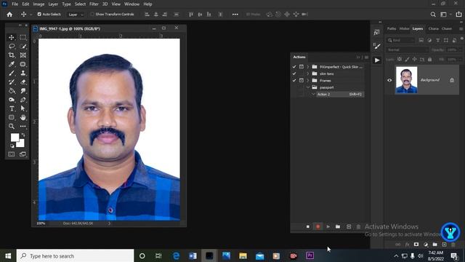The width and height of the screenshot is (465, 262).
Task: Select the Brush tool
Action: click(12, 73)
